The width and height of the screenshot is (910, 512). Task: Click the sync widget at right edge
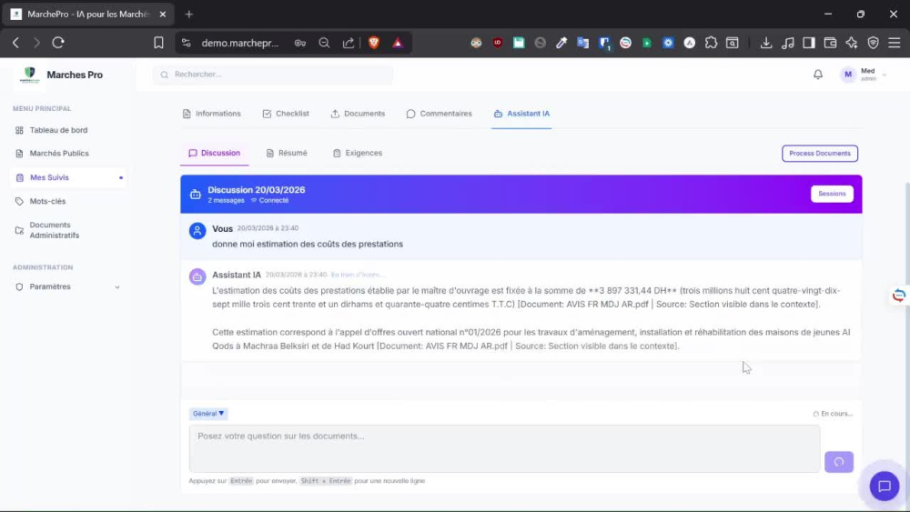(899, 296)
